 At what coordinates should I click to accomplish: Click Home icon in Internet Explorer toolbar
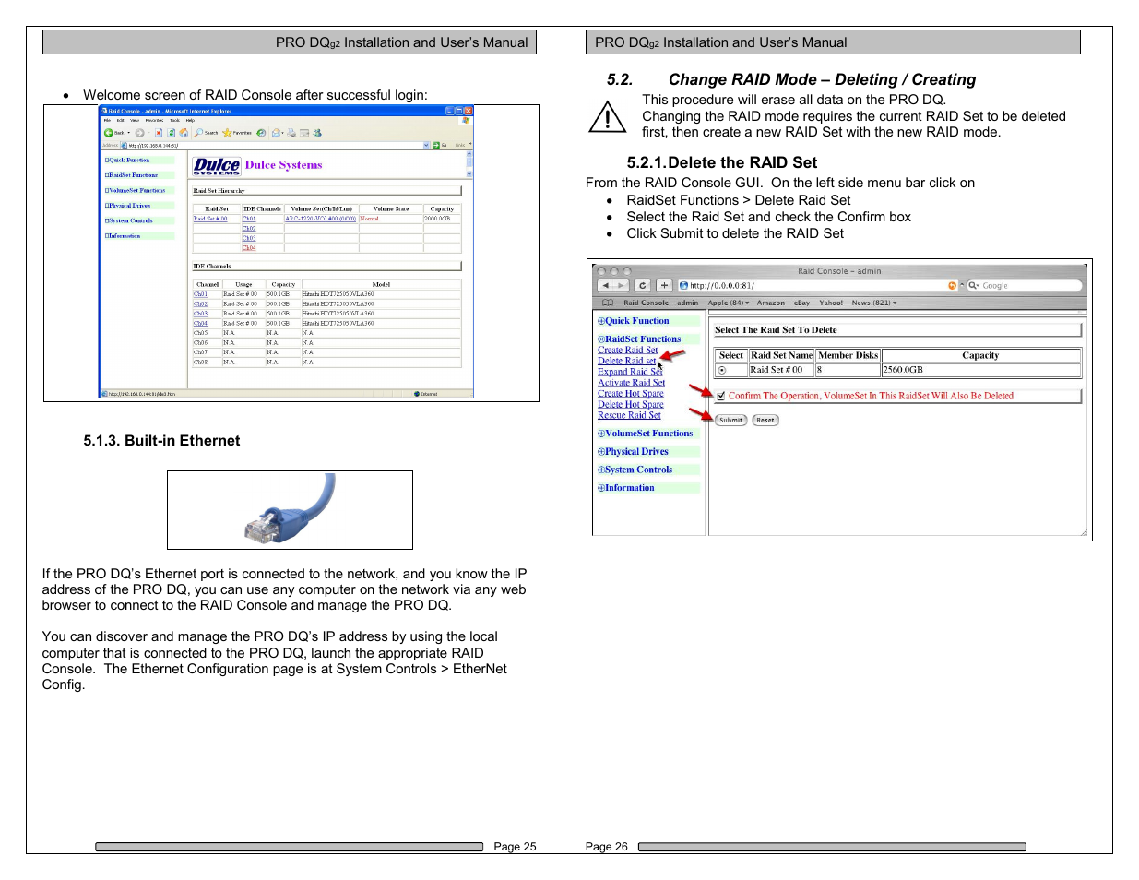point(184,133)
